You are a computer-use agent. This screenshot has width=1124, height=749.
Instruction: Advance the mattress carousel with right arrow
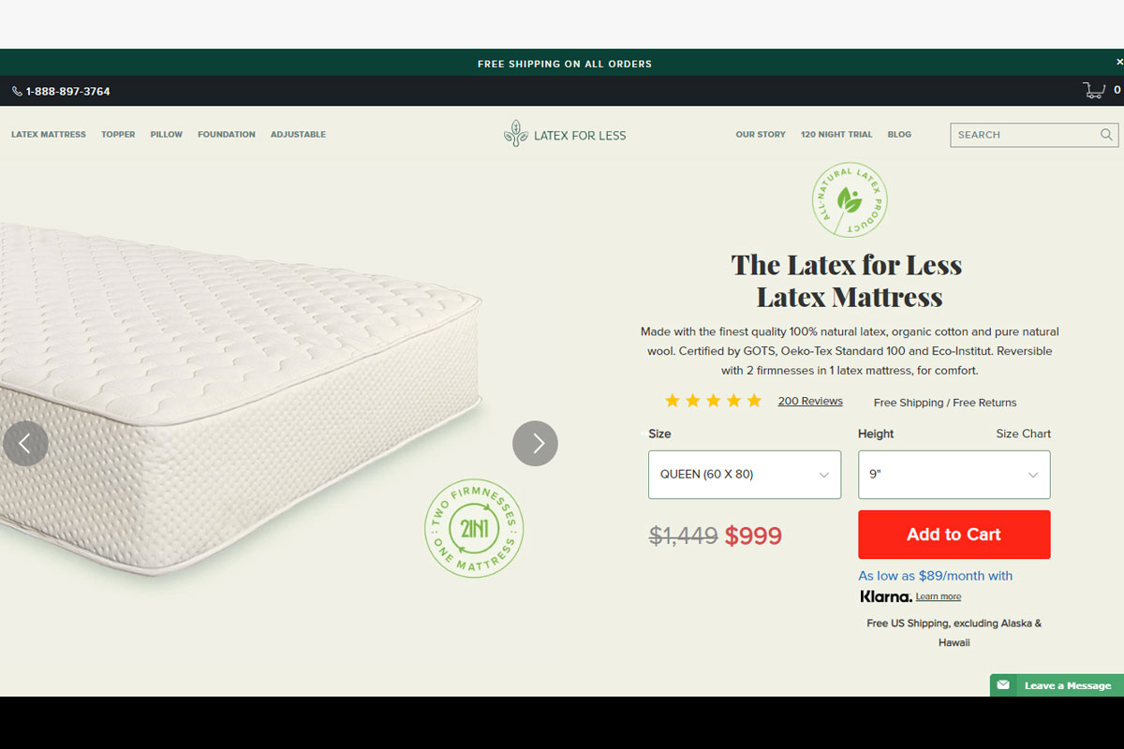pos(535,443)
